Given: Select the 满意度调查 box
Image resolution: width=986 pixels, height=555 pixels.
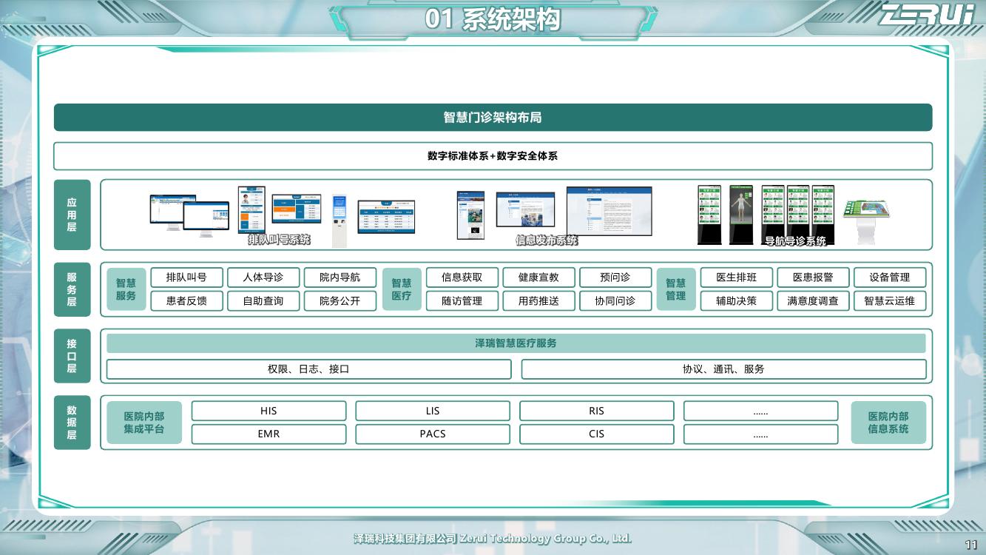Looking at the screenshot, I should pos(813,300).
